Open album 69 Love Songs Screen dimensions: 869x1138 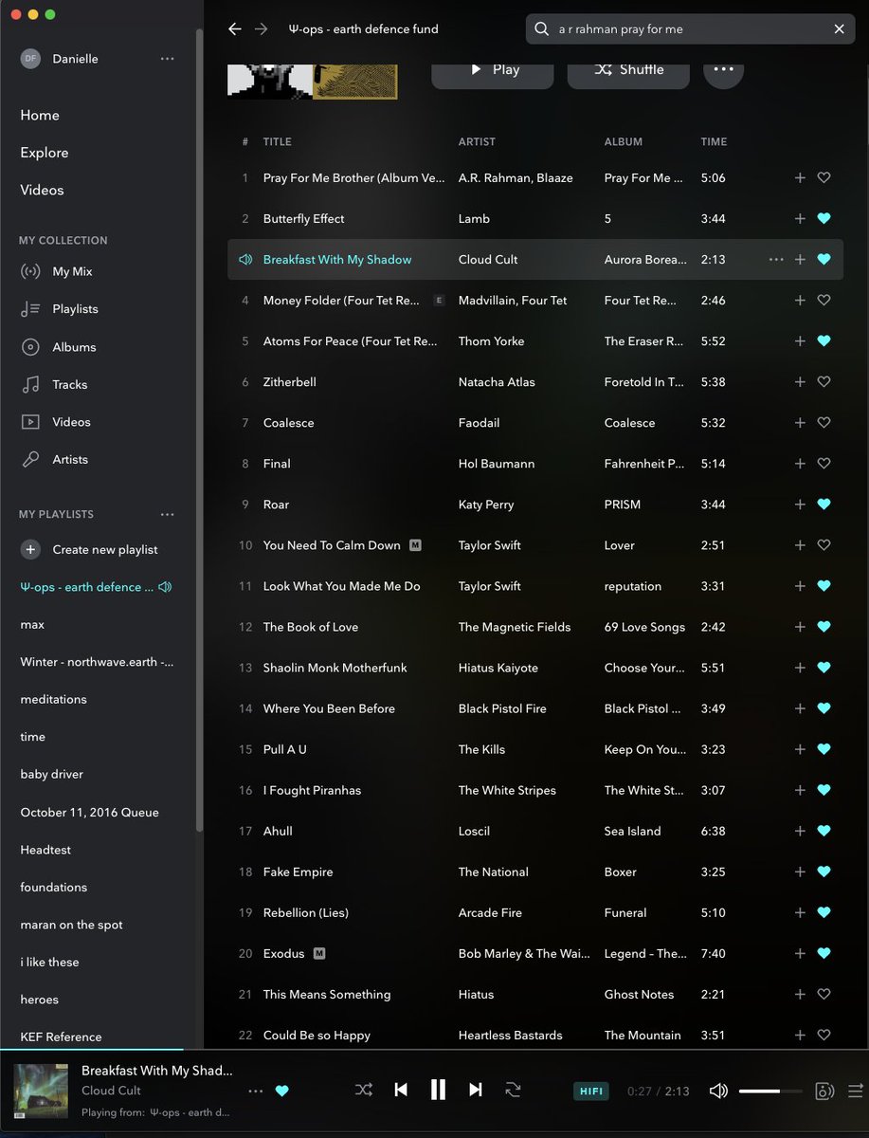click(644, 627)
